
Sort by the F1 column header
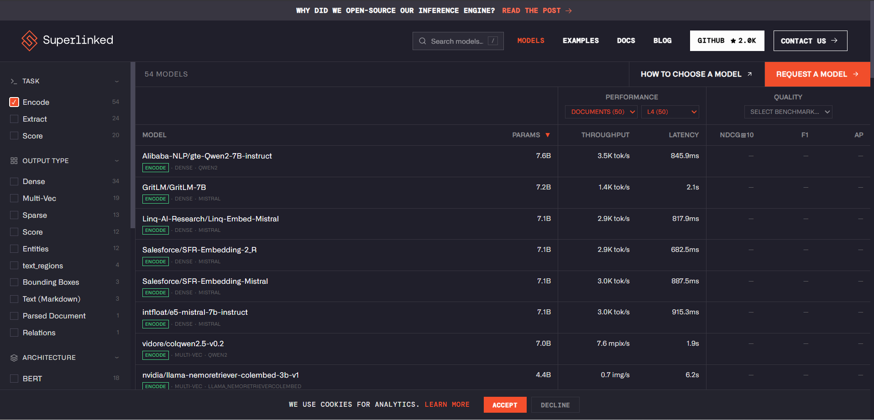(x=805, y=135)
